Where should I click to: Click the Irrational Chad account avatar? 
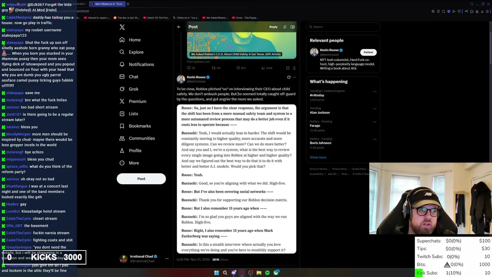click(x=123, y=259)
